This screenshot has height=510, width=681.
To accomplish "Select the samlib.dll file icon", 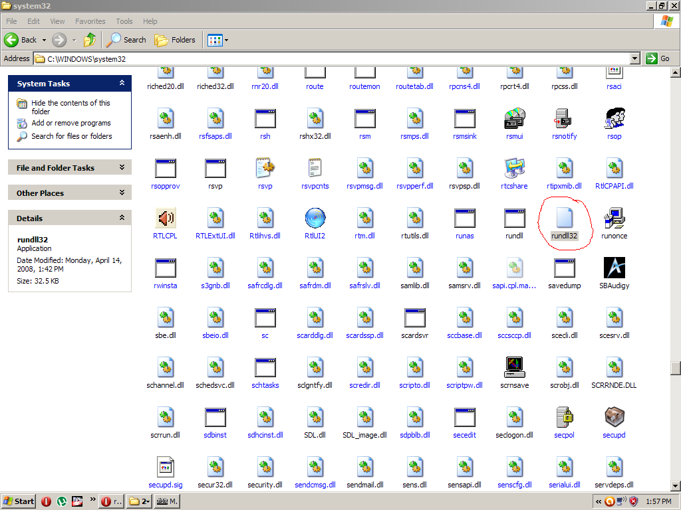I will point(415,268).
